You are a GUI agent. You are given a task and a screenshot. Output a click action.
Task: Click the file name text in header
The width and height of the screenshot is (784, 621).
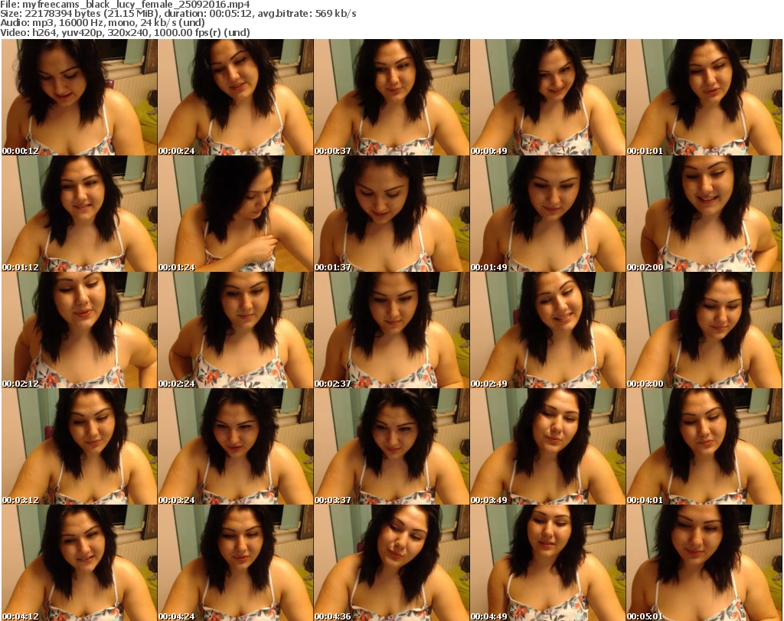tap(126, 5)
